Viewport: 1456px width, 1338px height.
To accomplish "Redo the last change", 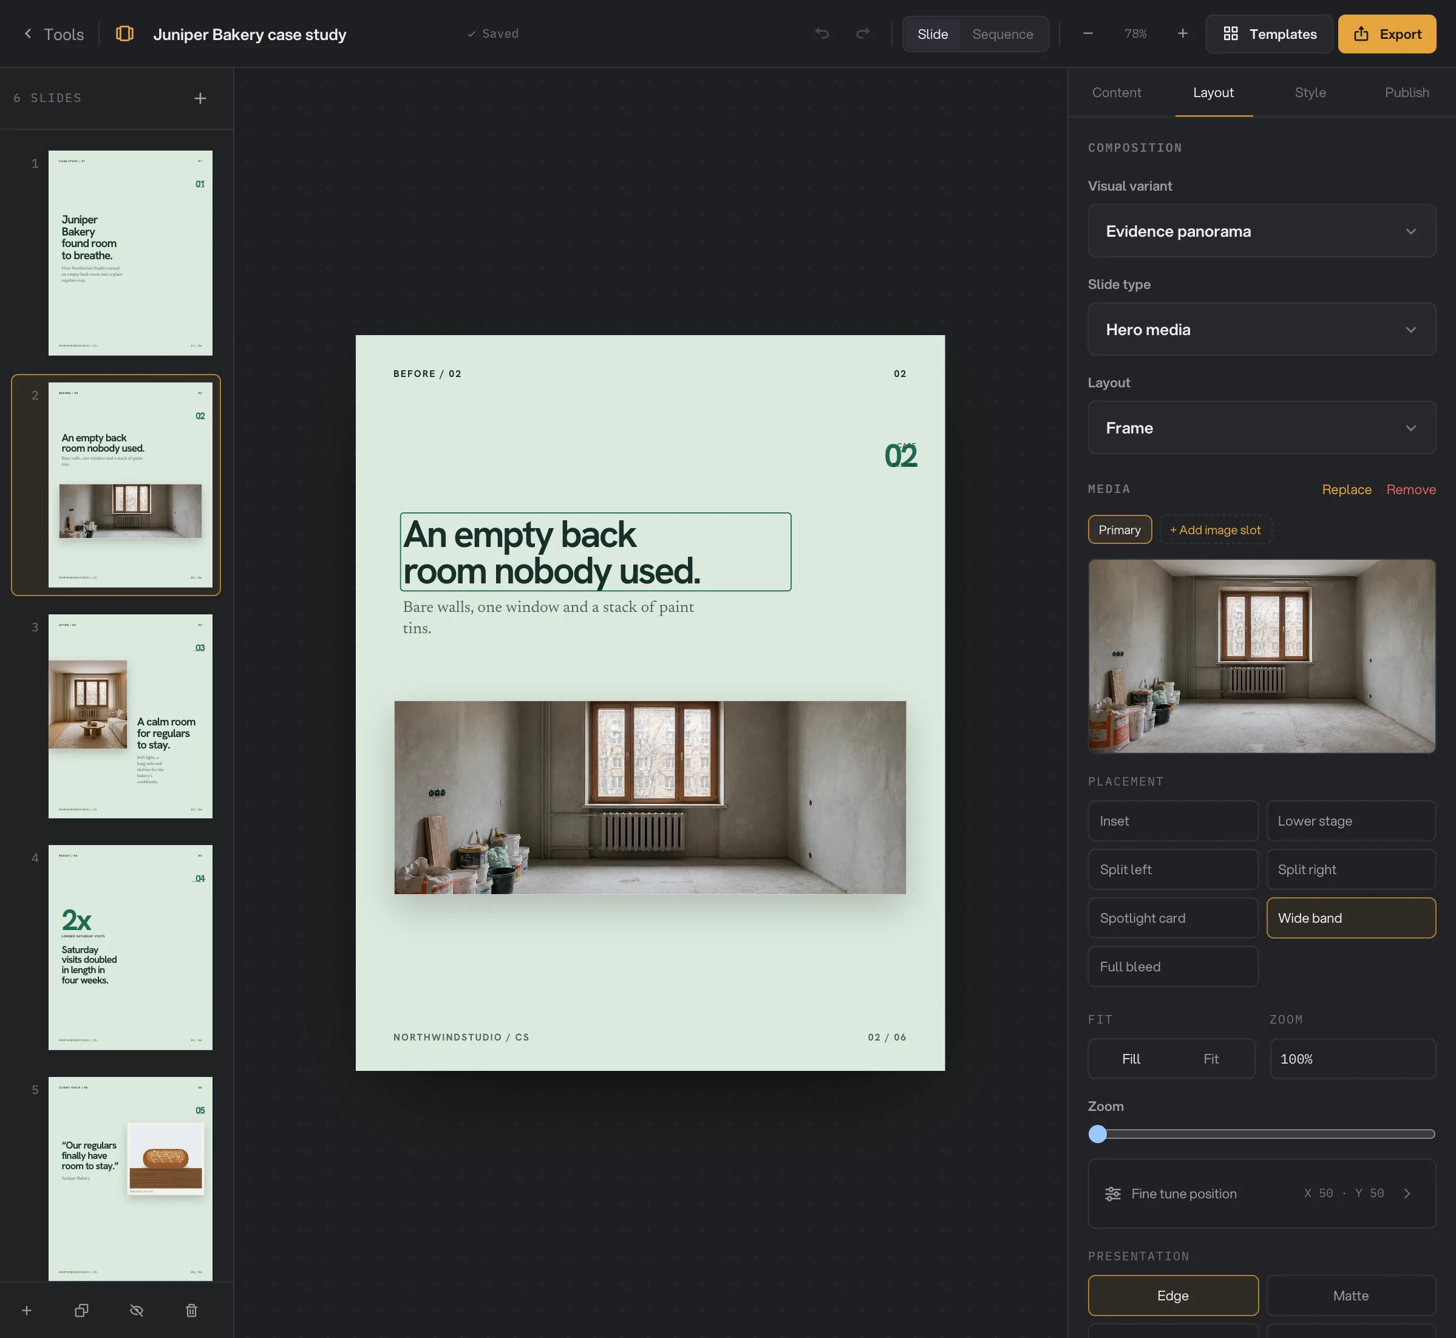I will pyautogui.click(x=863, y=34).
